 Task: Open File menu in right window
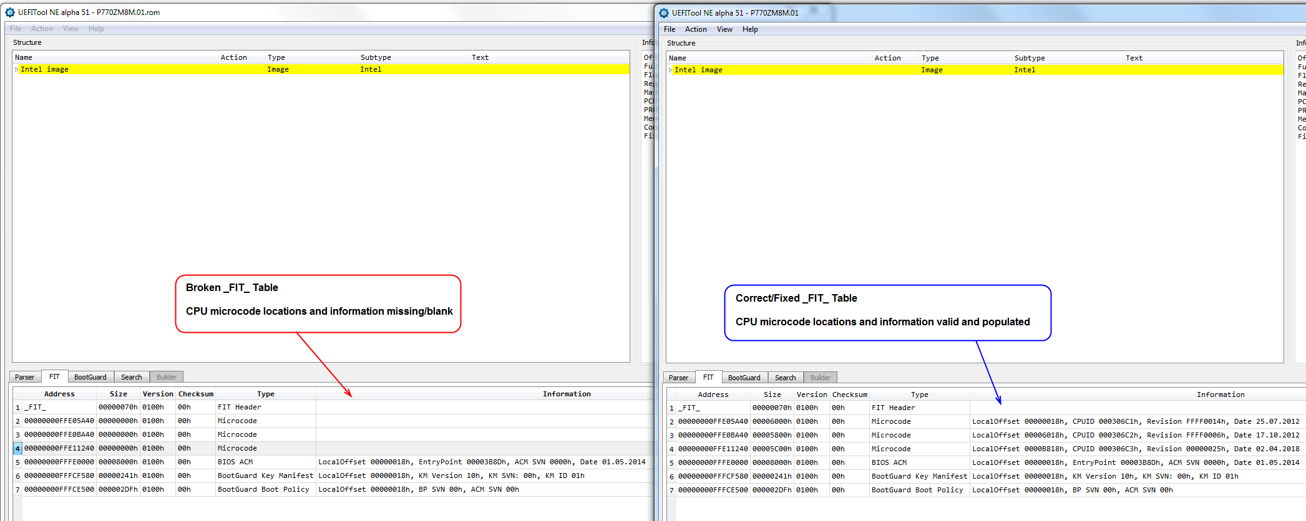(670, 29)
